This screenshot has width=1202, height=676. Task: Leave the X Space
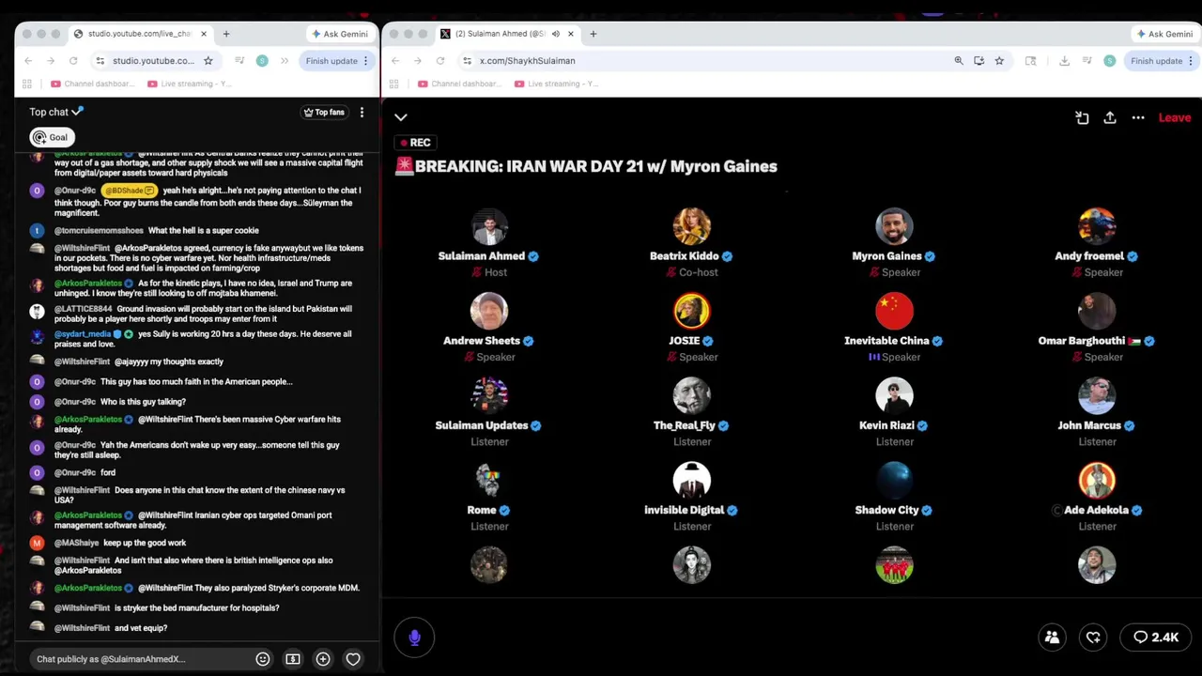(x=1174, y=117)
